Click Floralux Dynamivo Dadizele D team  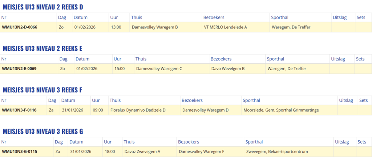tap(138, 110)
